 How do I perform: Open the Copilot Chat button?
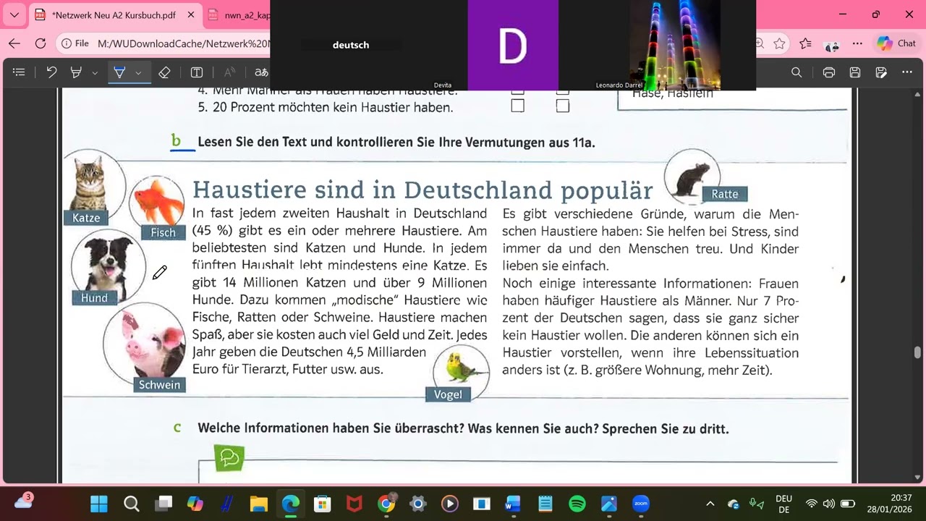coord(896,43)
